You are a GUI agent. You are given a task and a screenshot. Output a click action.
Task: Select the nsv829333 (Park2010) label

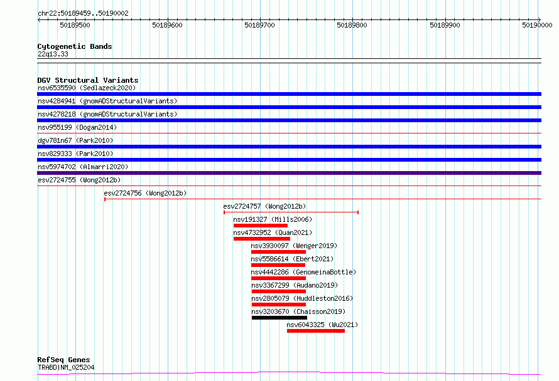pos(75,154)
